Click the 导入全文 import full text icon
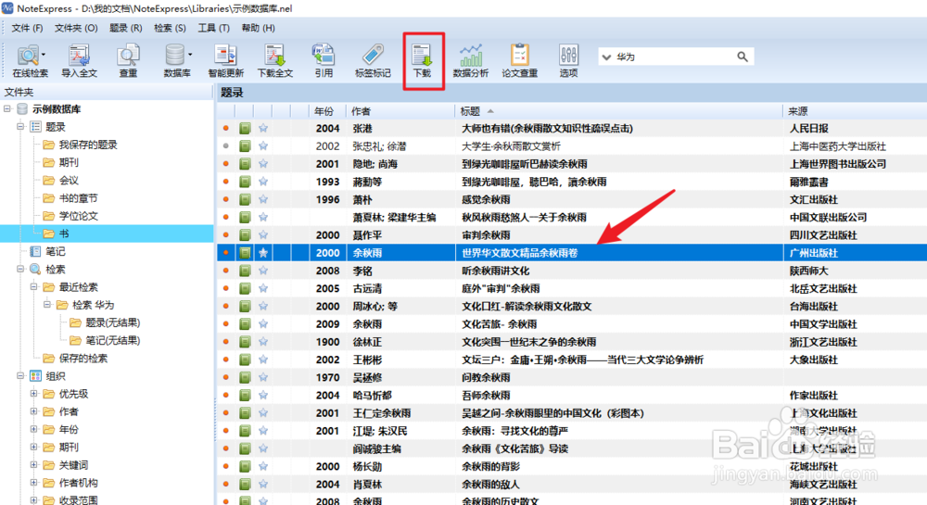 pyautogui.click(x=79, y=61)
